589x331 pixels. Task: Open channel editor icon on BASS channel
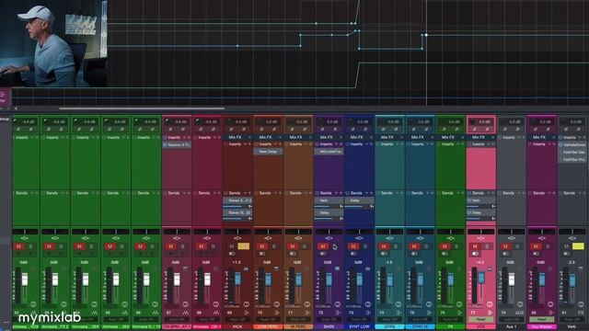338,304
